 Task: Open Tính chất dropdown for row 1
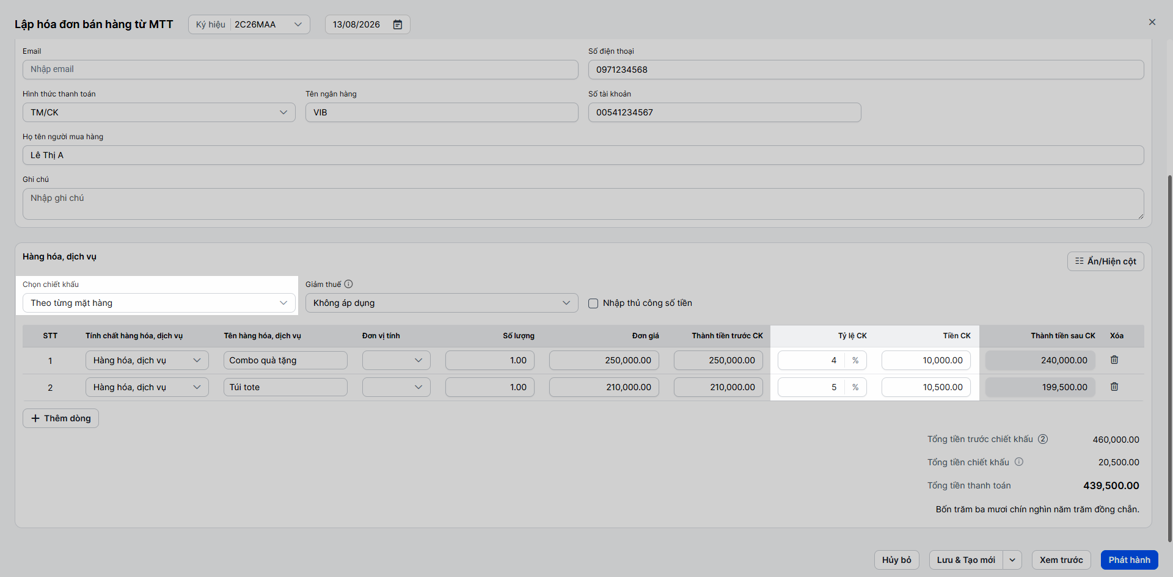(x=147, y=360)
